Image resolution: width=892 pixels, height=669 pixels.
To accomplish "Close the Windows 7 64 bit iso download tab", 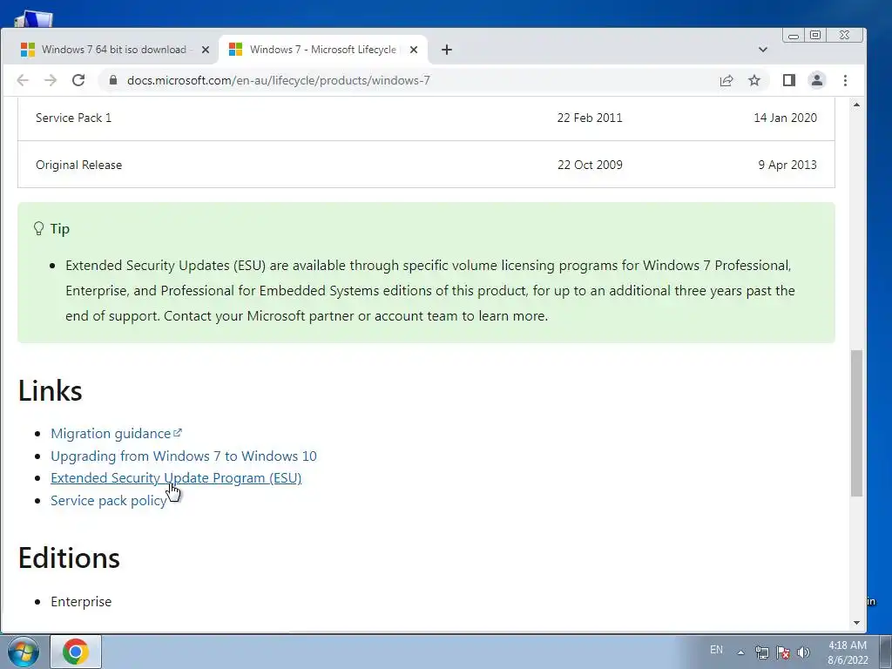I will [206, 50].
